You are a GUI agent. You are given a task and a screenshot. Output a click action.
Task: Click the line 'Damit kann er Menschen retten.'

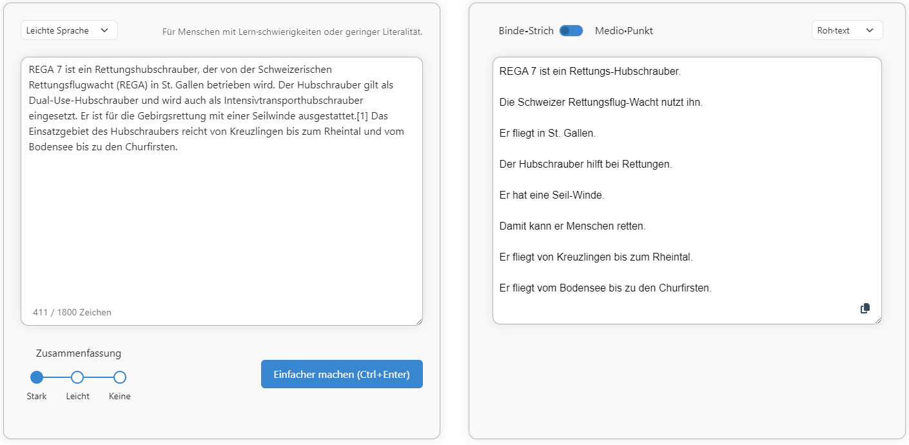(x=572, y=226)
